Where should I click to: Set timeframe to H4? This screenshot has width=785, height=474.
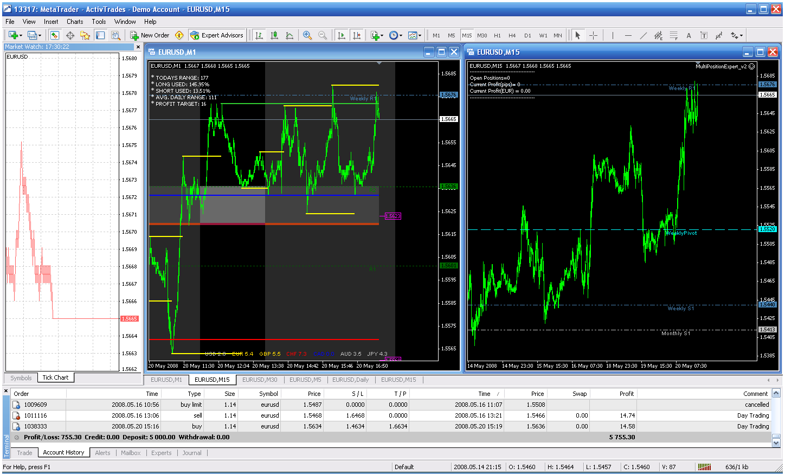512,35
